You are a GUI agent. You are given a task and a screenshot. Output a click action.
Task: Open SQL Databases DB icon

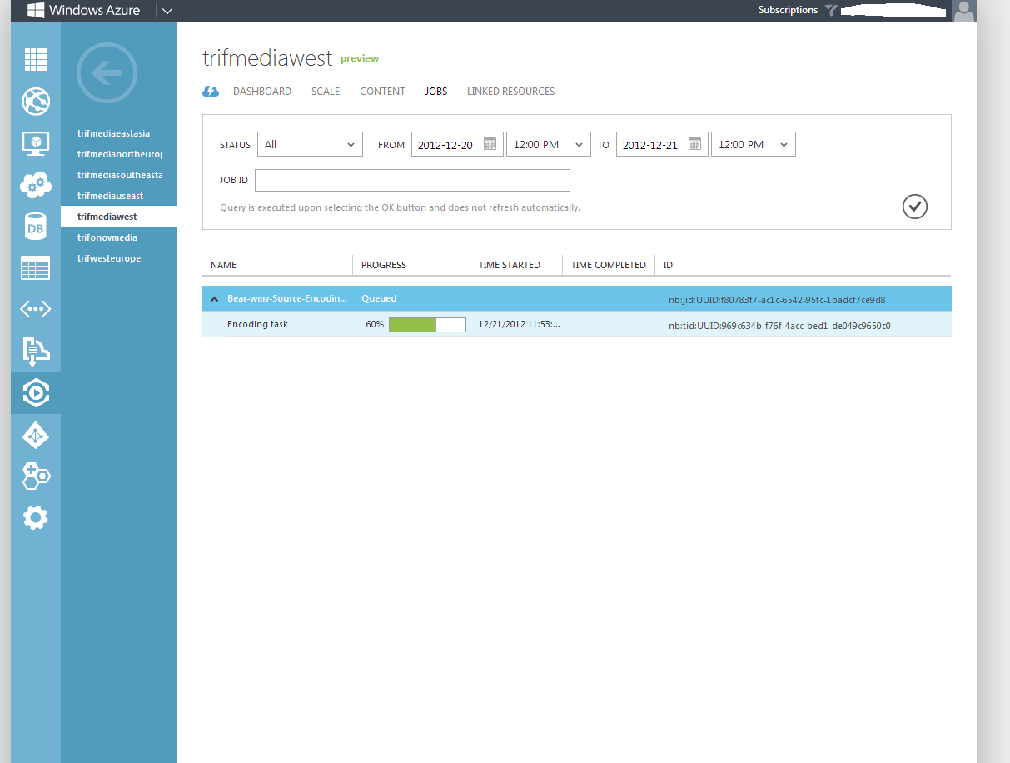pos(36,227)
